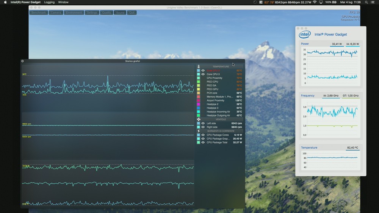Open the Camera dropdown in Valley Benchmark
379x213 pixels.
tap(56, 12)
